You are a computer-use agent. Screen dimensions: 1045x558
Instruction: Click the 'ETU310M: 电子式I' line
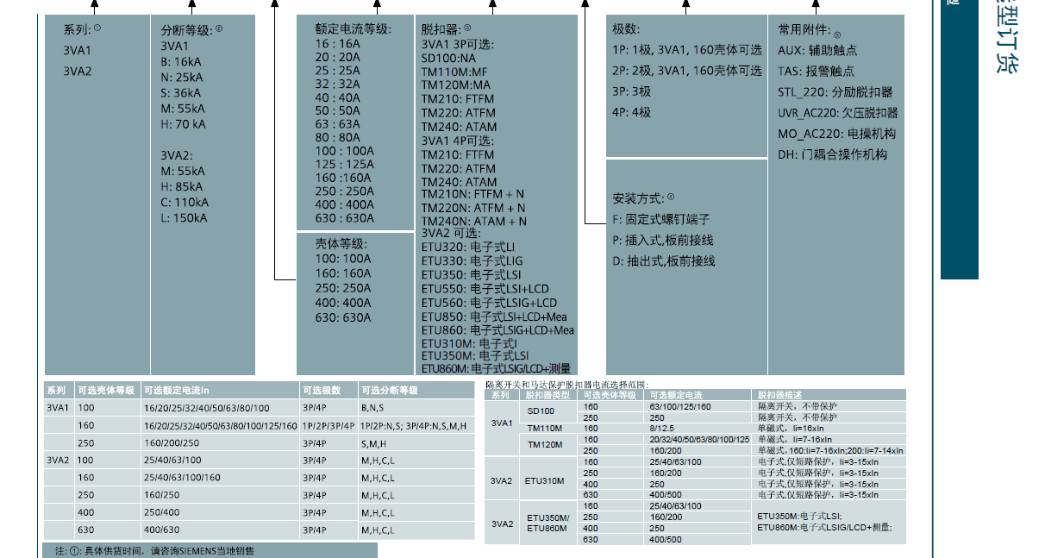pyautogui.click(x=470, y=343)
